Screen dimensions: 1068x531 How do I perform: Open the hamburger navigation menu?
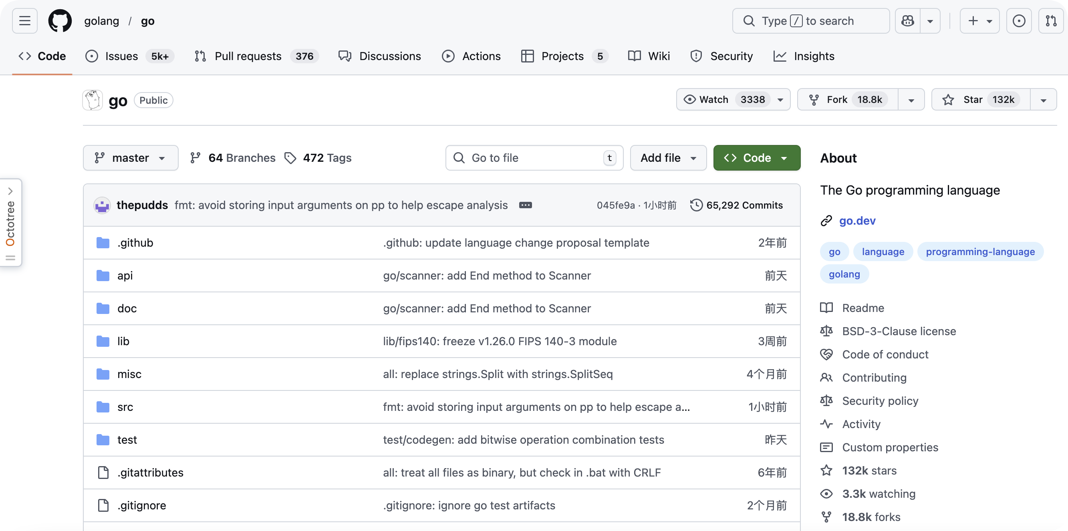click(x=25, y=21)
